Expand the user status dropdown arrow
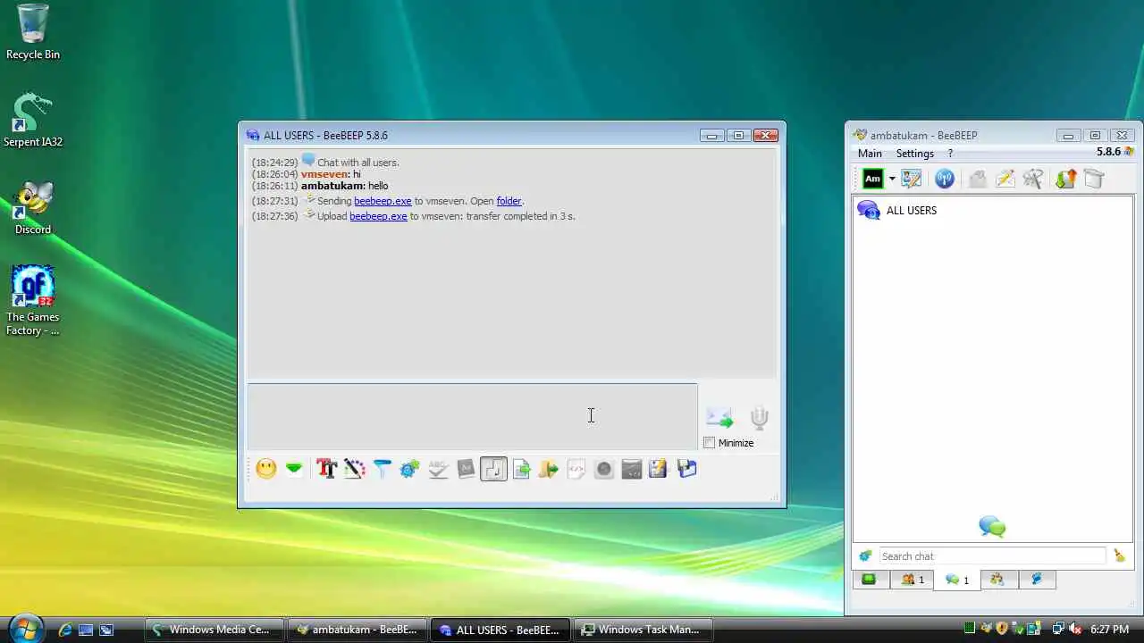Viewport: 1144px width, 643px height. (892, 179)
